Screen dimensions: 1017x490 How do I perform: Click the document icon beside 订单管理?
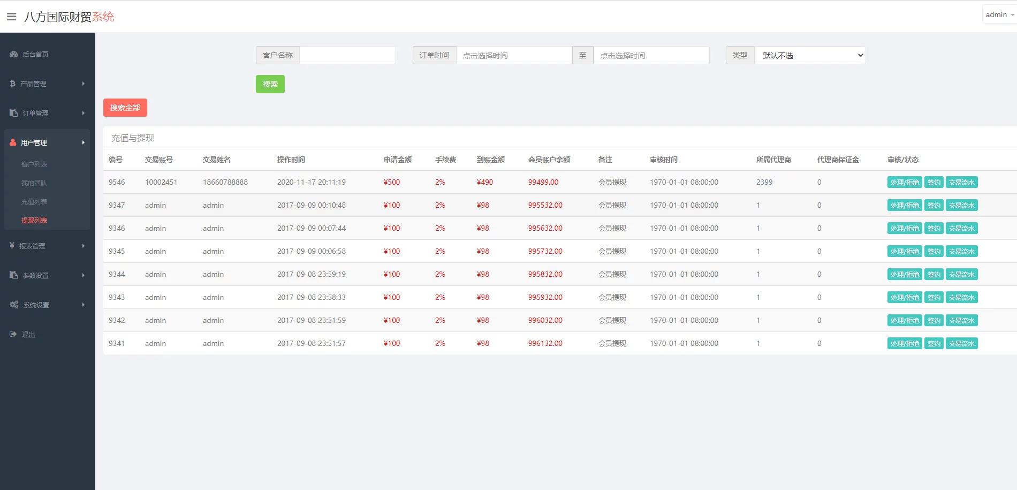point(13,113)
